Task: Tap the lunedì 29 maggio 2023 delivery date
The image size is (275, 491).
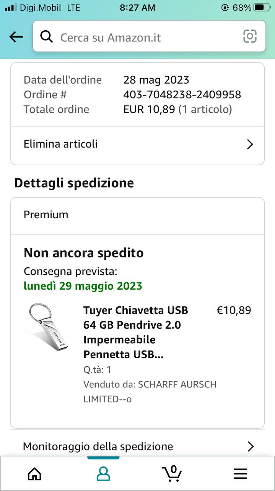Action: coord(83,286)
